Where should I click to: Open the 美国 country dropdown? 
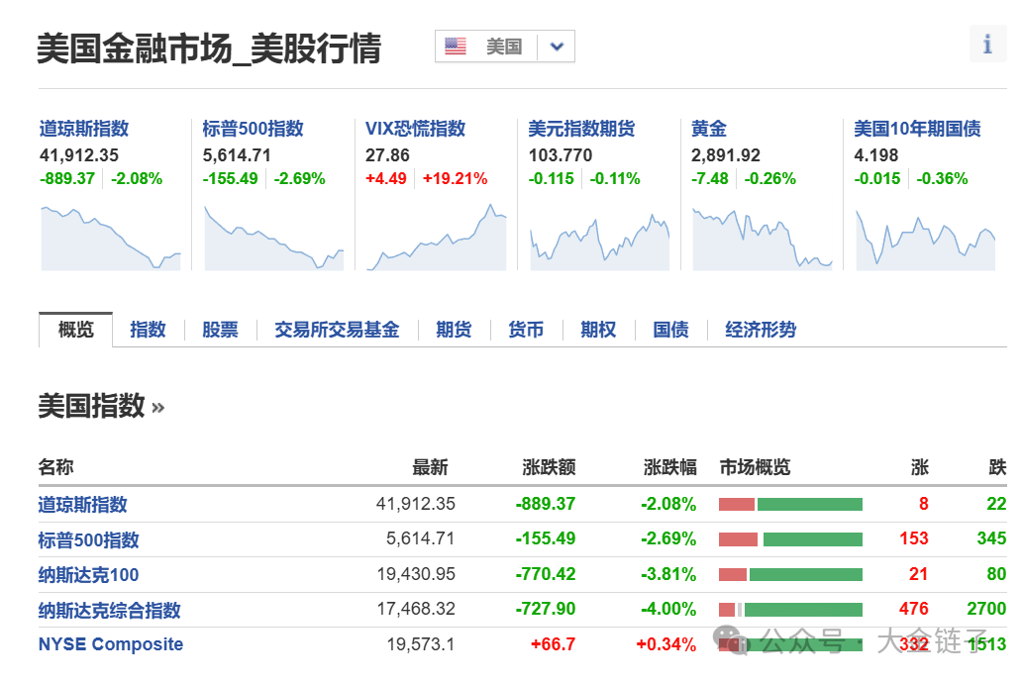pos(504,46)
